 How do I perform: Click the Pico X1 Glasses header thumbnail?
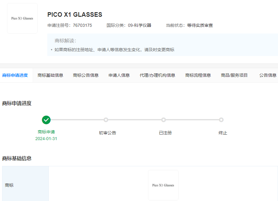(22, 18)
